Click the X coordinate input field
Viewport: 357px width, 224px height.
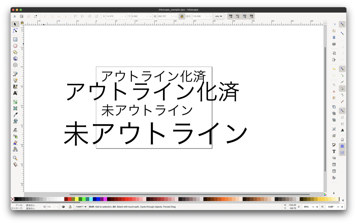click(113, 16)
